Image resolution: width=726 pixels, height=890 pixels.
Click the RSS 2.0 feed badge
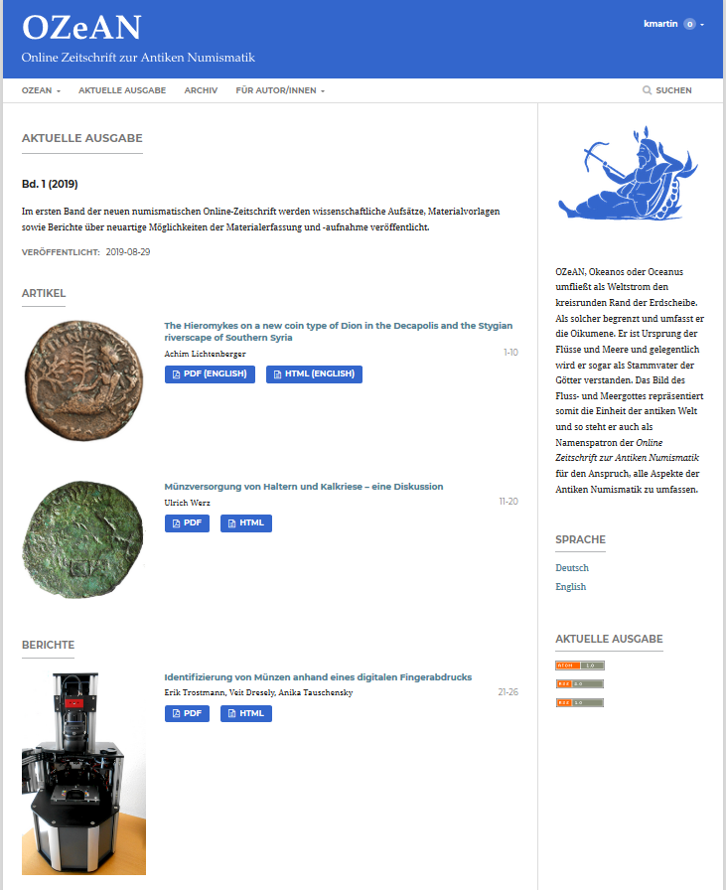click(580, 684)
